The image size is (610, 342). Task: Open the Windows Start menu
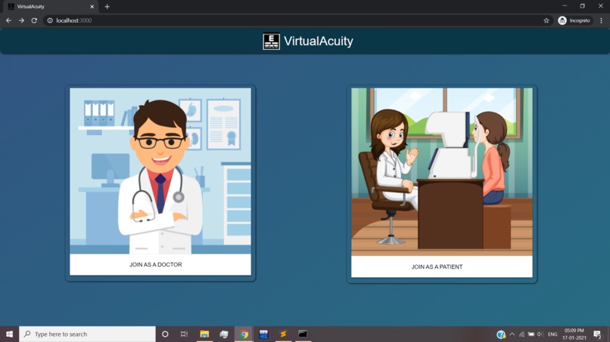coord(9,334)
